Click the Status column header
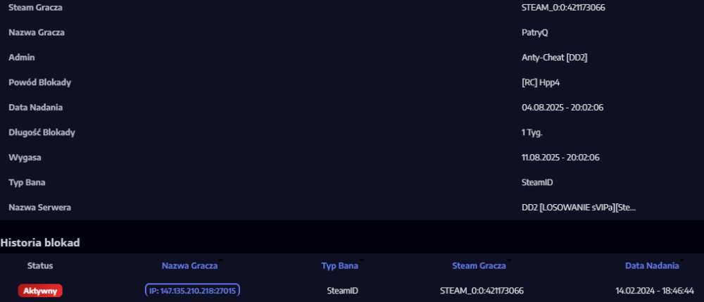The image size is (704, 302). pos(40,265)
